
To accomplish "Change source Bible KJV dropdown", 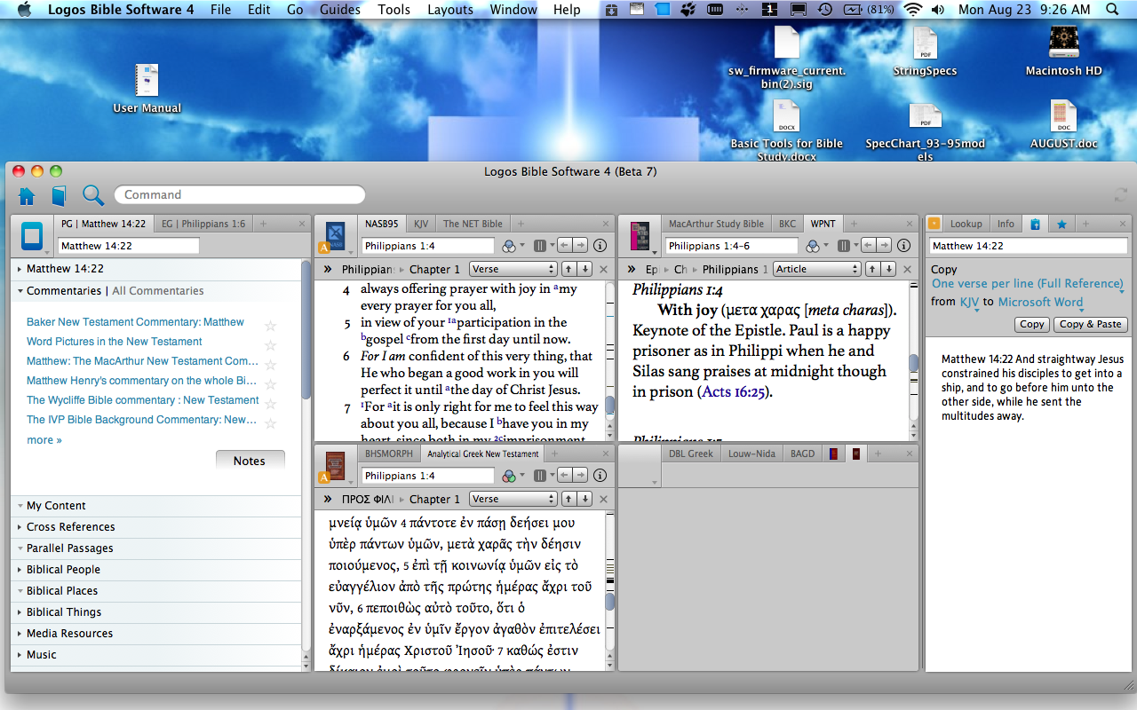I will [969, 303].
